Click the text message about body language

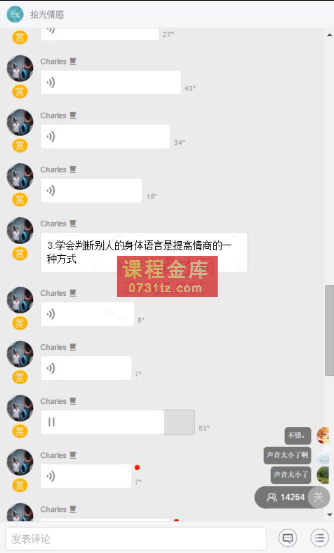click(144, 252)
